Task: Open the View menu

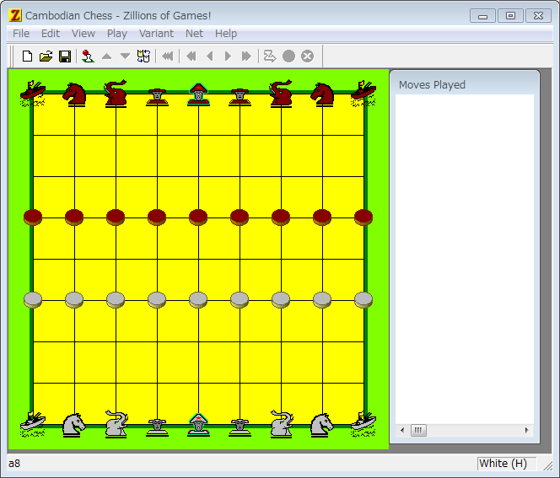Action: pos(83,34)
